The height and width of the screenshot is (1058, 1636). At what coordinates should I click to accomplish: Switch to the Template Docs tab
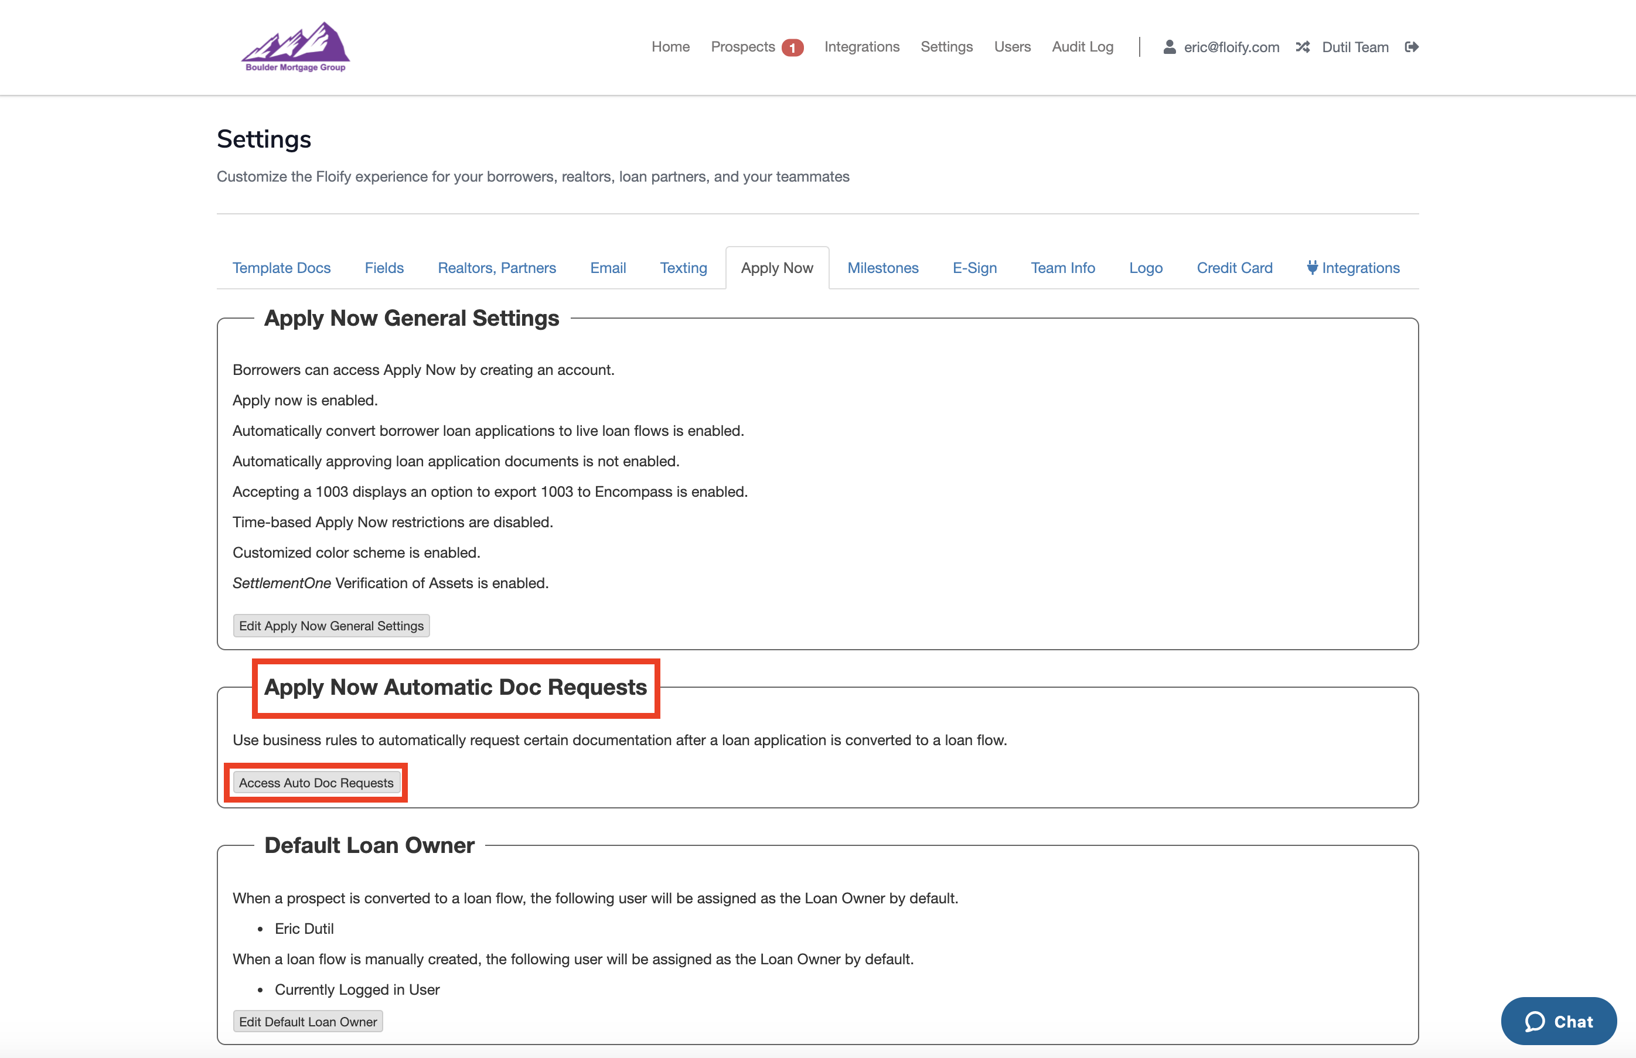281,268
